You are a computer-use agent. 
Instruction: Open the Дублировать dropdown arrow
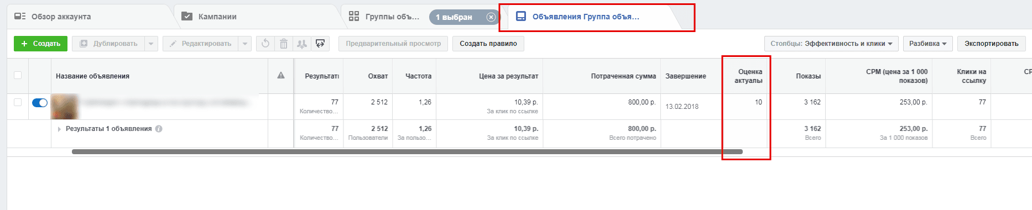(x=151, y=44)
